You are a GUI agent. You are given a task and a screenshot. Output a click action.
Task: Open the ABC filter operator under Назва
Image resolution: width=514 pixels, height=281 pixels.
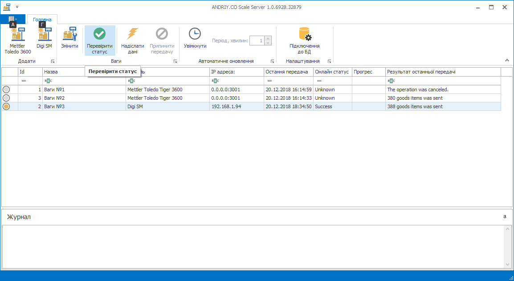coord(48,81)
